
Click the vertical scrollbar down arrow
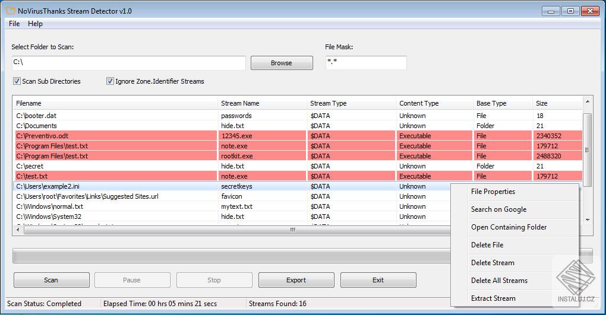(588, 220)
